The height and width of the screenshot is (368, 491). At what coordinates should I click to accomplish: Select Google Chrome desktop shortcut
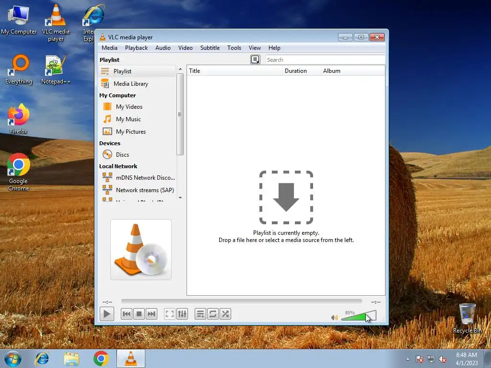coord(19,172)
